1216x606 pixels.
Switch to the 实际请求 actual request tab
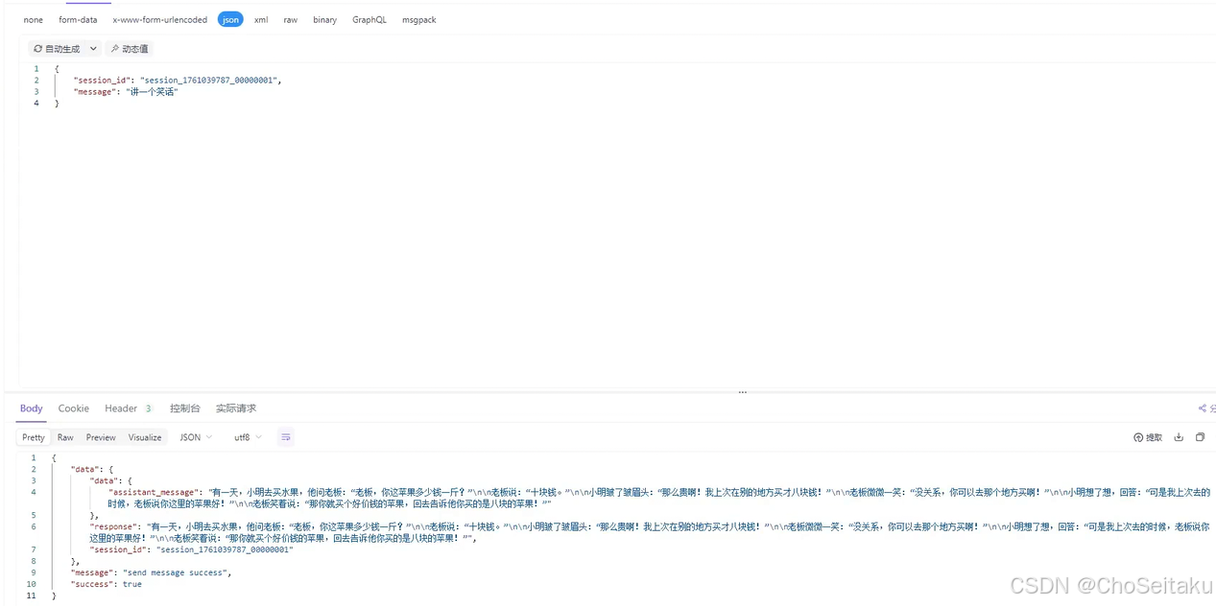pos(236,408)
